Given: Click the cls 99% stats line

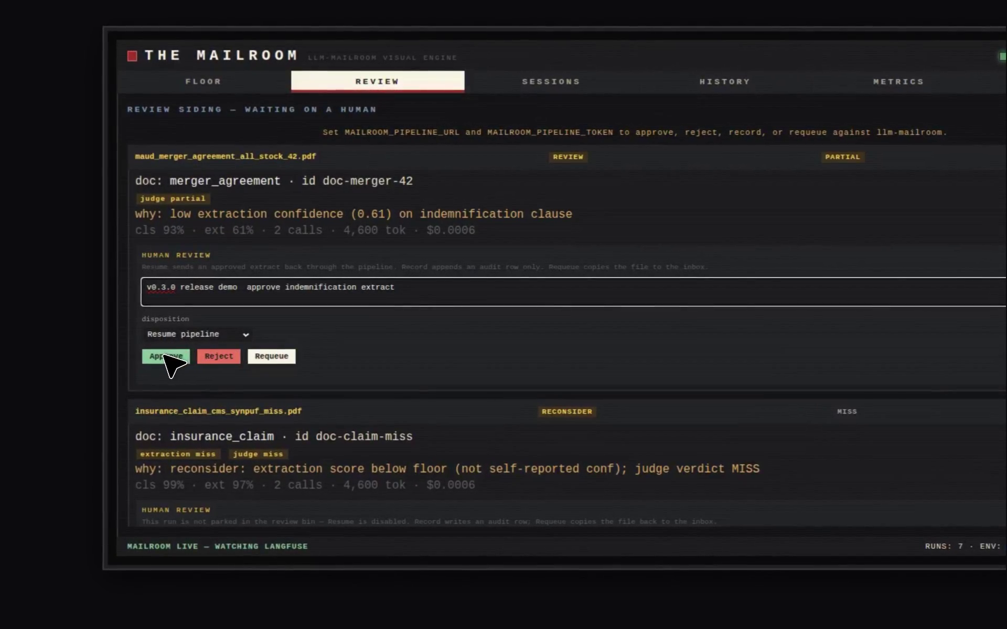Looking at the screenshot, I should click(x=305, y=485).
